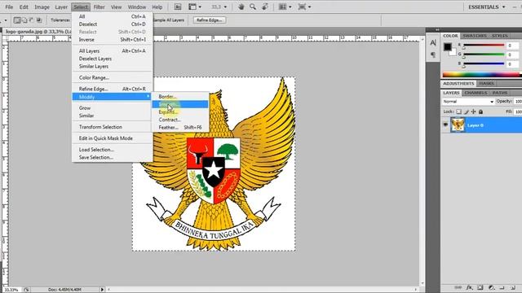This screenshot has width=522, height=293.
Task: Click Color Range in Select menu
Action: (x=113, y=77)
